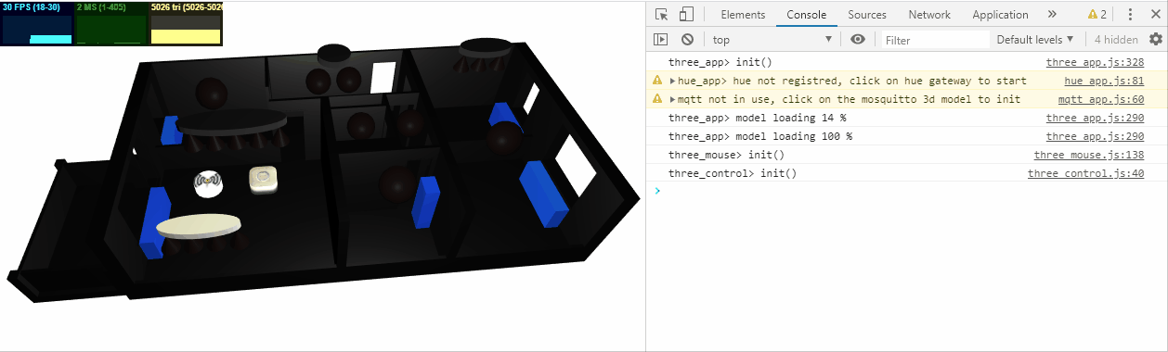The height and width of the screenshot is (352, 1168).
Task: Open the three_control.js:40 source link
Action: (x=1085, y=174)
